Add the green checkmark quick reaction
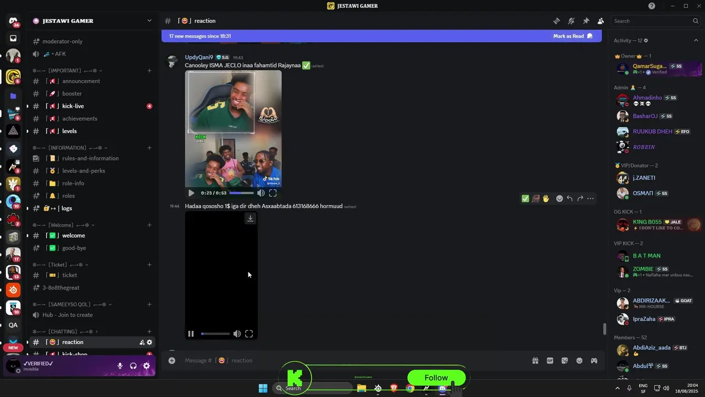Image resolution: width=705 pixels, height=397 pixels. [x=525, y=198]
